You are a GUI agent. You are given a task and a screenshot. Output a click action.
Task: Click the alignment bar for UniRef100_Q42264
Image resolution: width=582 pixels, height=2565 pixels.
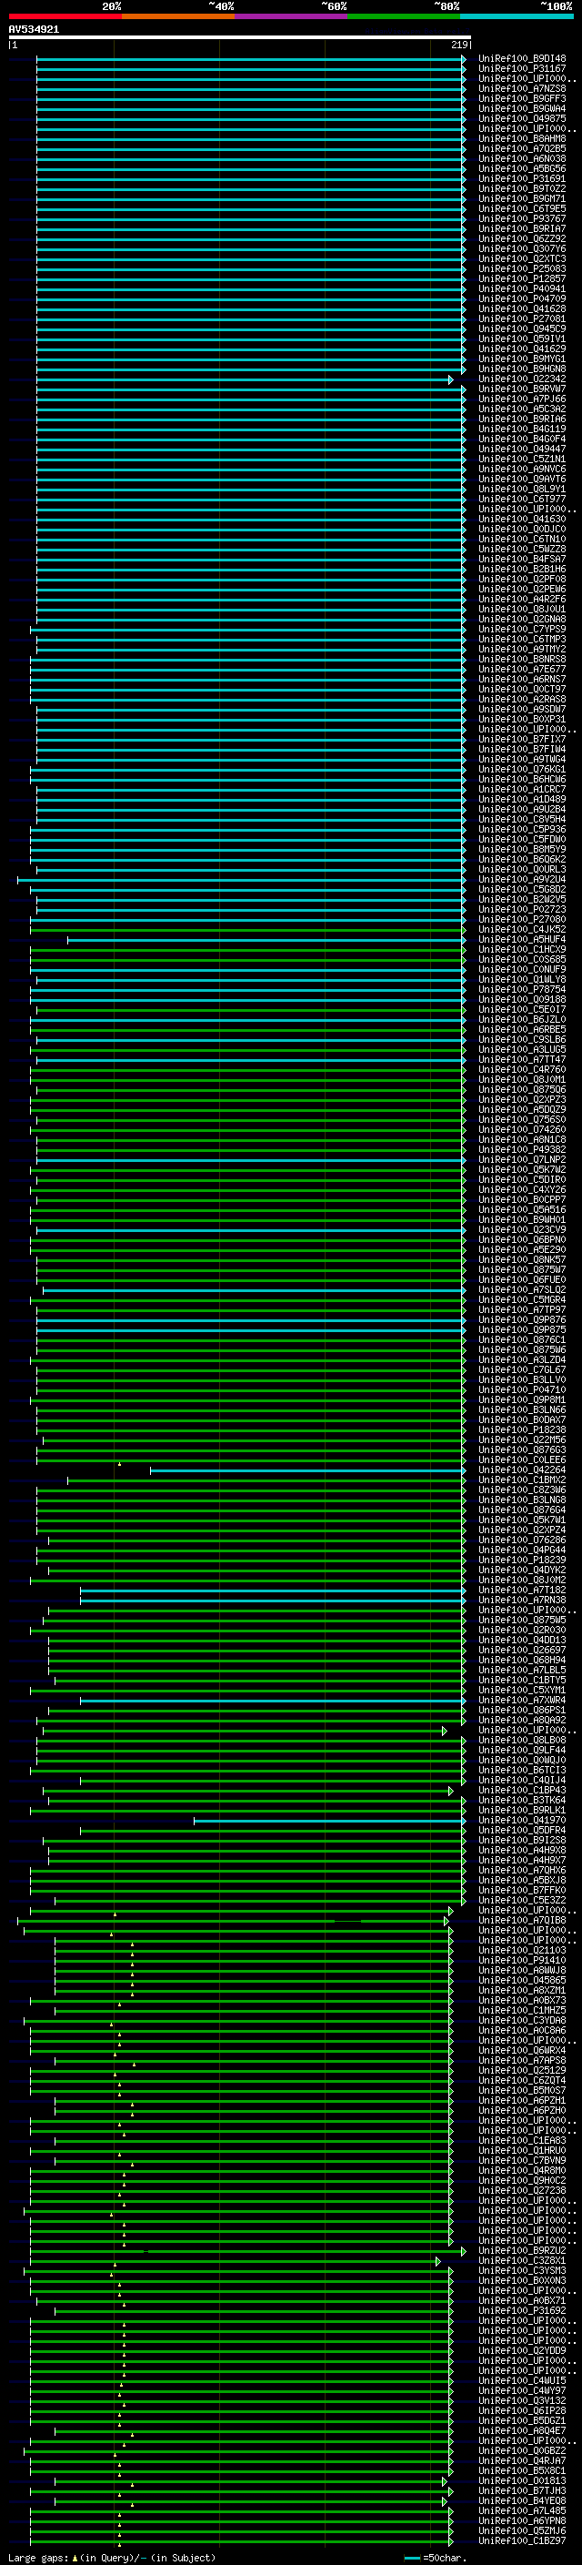(307, 1470)
